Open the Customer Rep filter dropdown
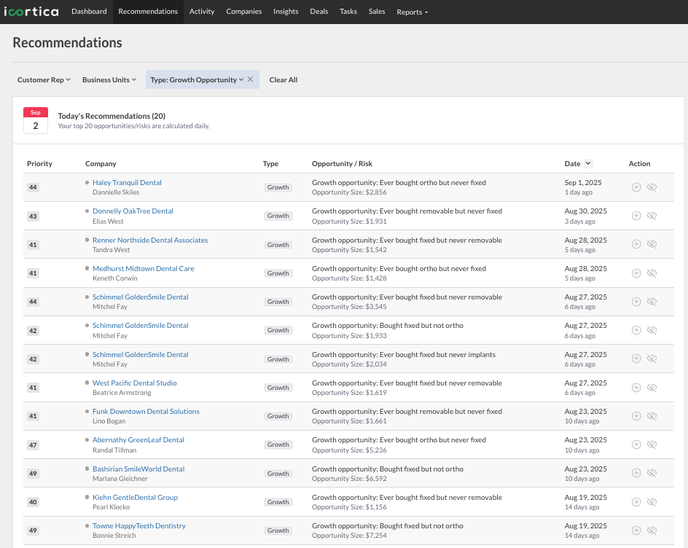 (x=43, y=79)
